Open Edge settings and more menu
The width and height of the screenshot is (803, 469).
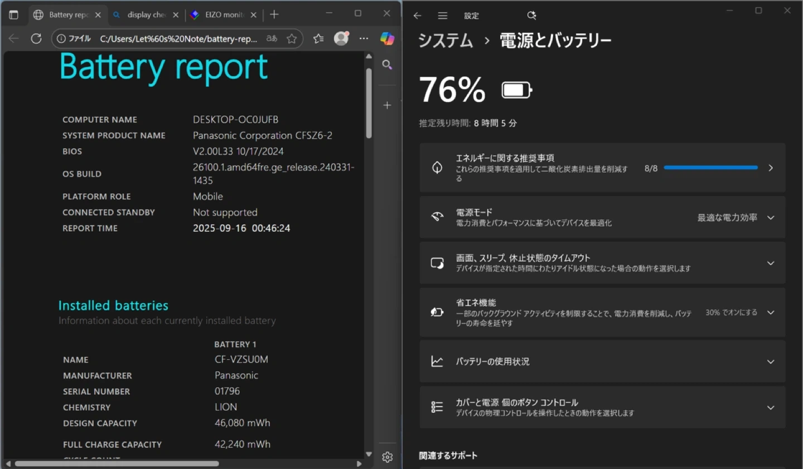[364, 38]
